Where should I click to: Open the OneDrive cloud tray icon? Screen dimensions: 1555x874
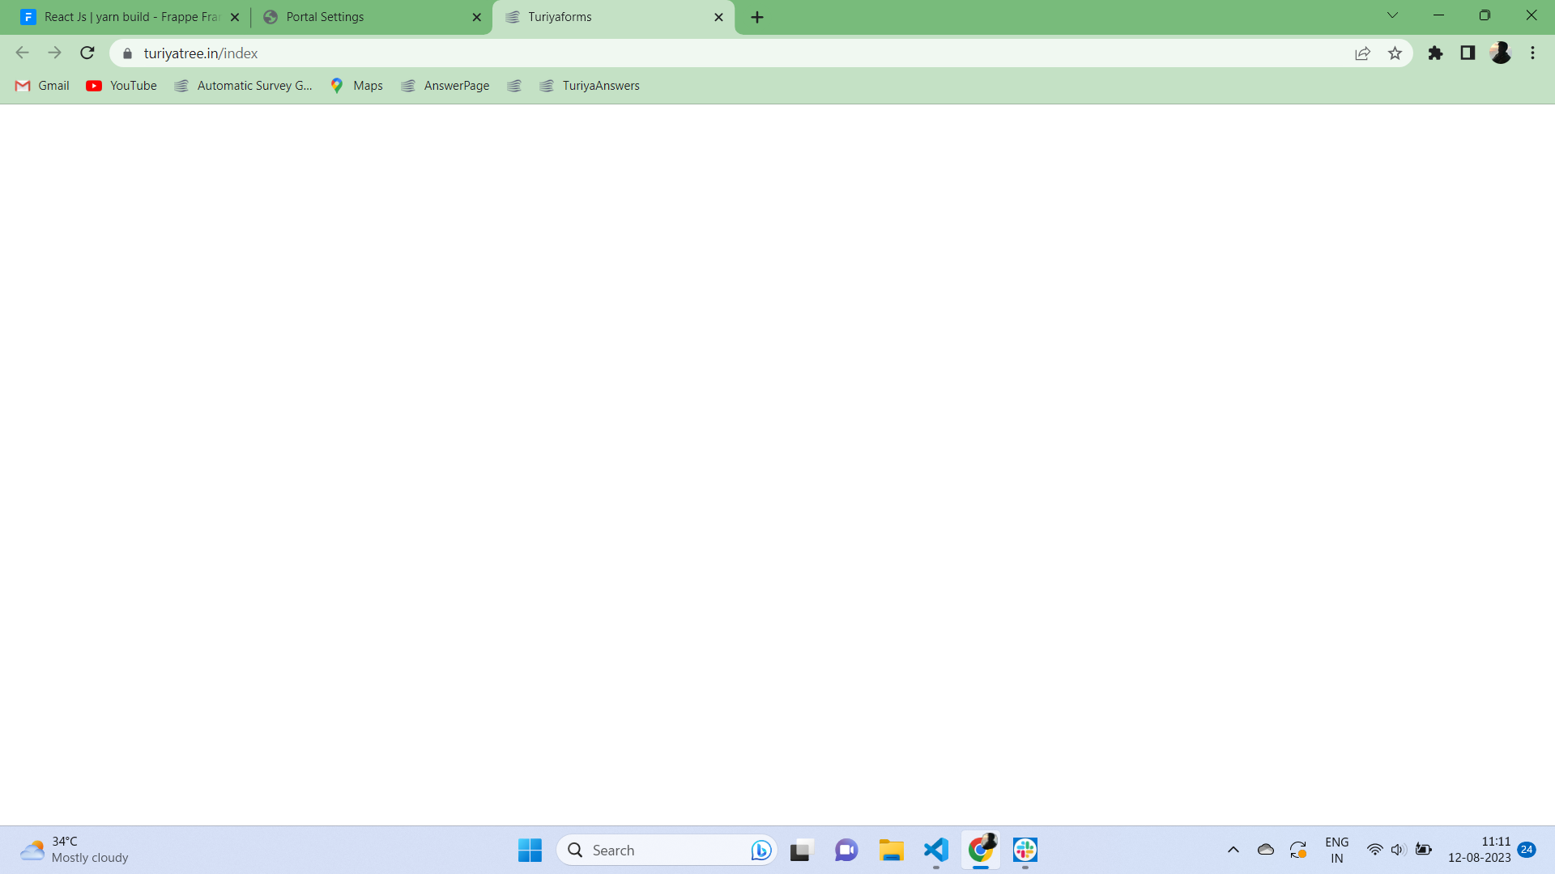[x=1266, y=850]
